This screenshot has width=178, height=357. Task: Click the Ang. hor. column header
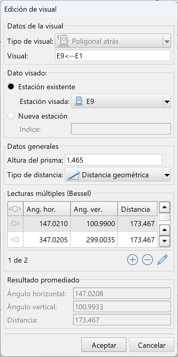(47, 209)
